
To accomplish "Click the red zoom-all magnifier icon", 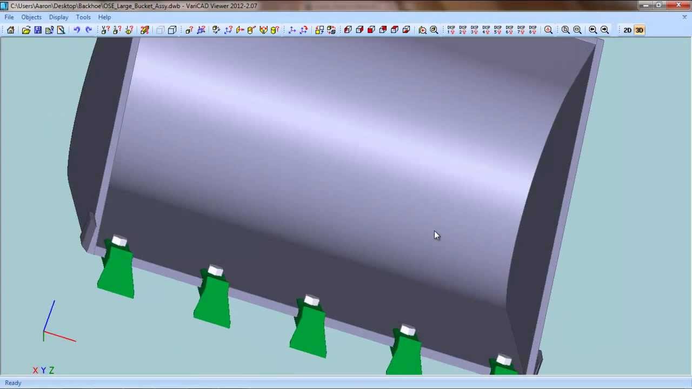I will tap(548, 30).
